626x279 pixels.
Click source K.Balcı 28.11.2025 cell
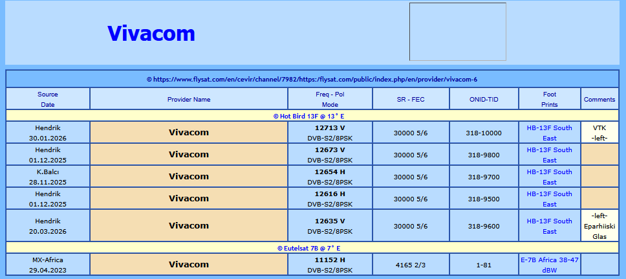(48, 176)
